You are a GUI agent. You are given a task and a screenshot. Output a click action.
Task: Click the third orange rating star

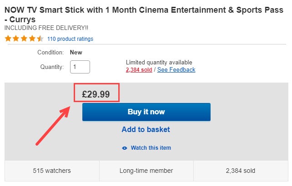pyautogui.click(x=24, y=39)
